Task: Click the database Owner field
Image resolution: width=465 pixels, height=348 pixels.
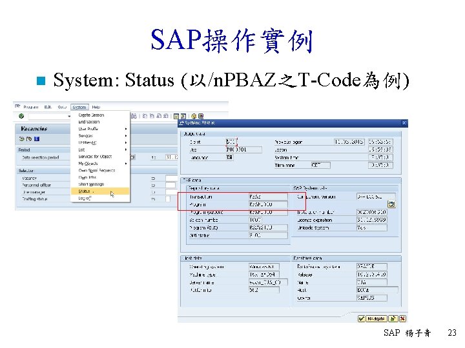Action: [371, 298]
